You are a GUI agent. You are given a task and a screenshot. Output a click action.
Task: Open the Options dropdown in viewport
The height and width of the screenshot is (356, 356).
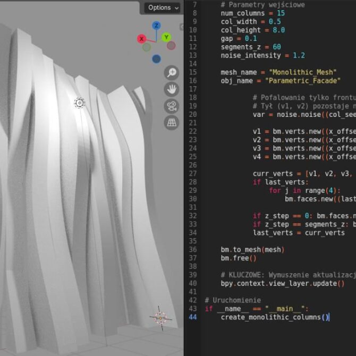coord(162,8)
